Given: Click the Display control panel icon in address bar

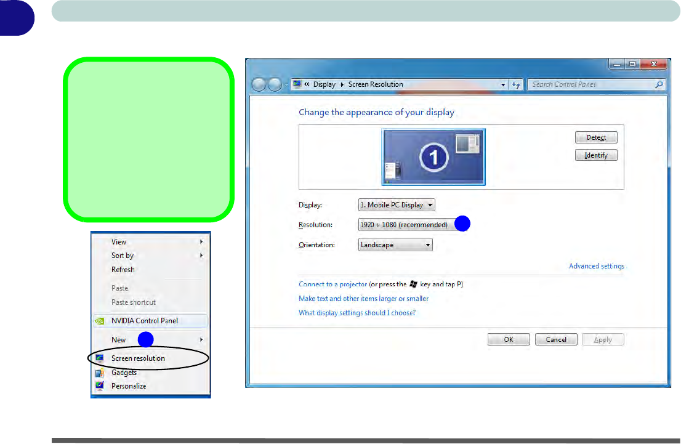Looking at the screenshot, I should [297, 84].
